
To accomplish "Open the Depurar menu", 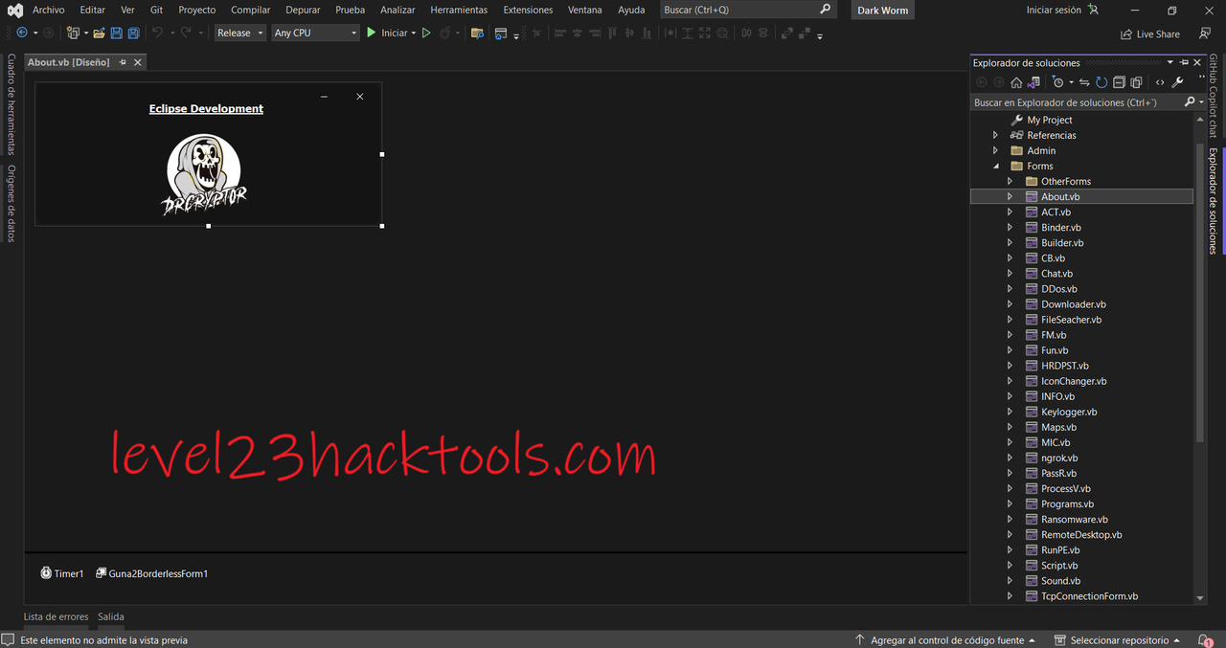I will point(303,10).
